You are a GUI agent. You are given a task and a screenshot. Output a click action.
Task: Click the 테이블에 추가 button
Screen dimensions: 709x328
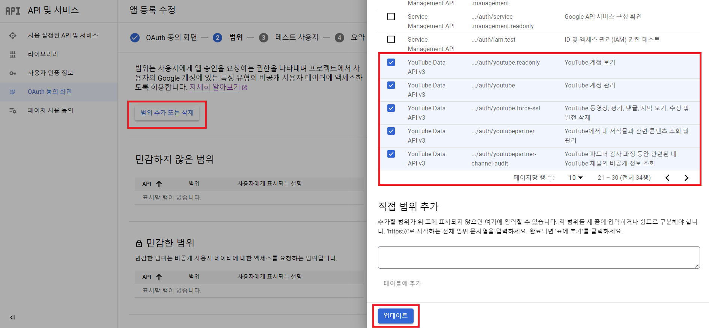[402, 283]
